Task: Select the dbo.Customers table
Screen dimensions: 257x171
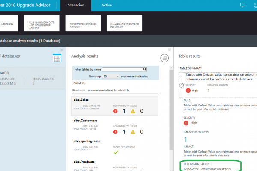Action: pos(114,127)
